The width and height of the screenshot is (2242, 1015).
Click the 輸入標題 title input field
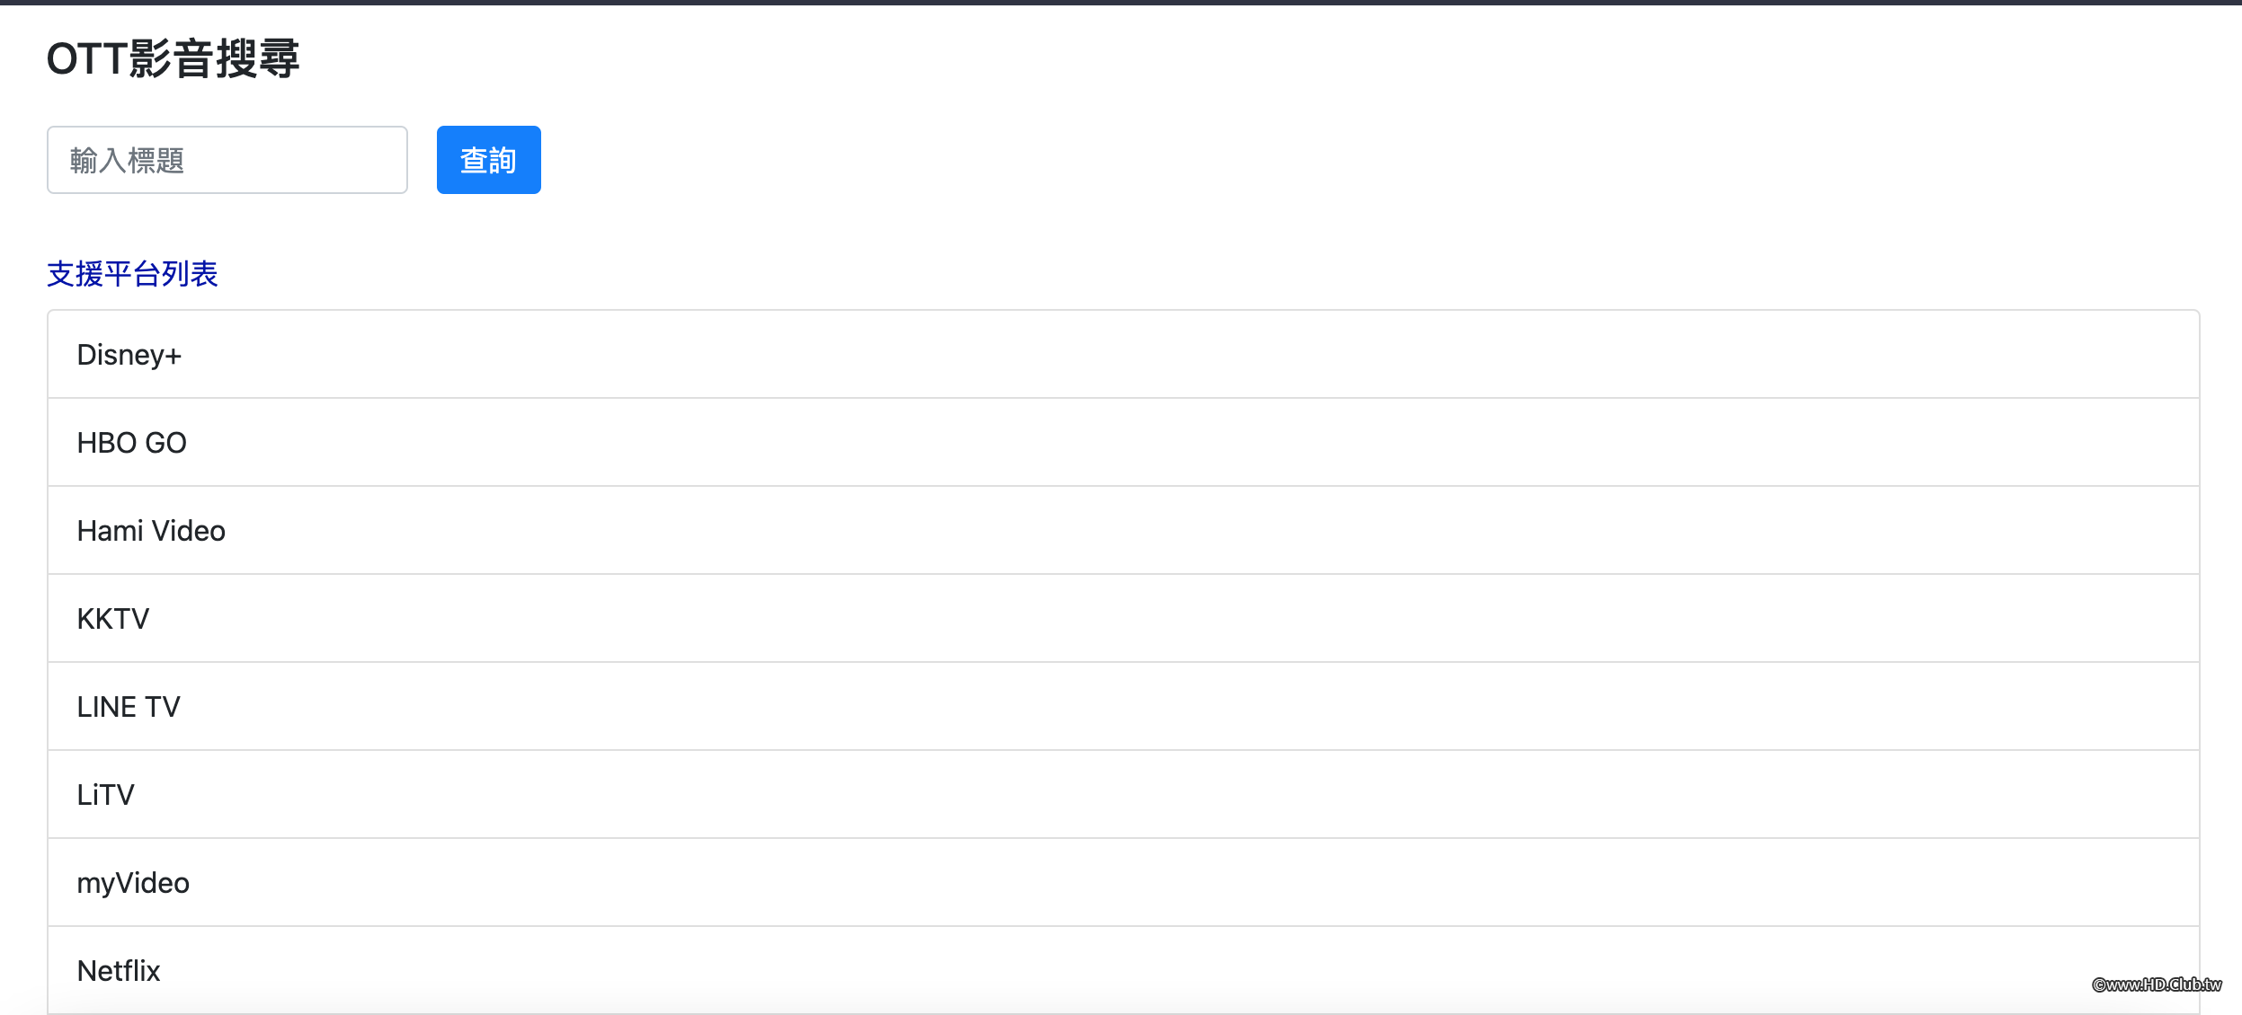227,160
